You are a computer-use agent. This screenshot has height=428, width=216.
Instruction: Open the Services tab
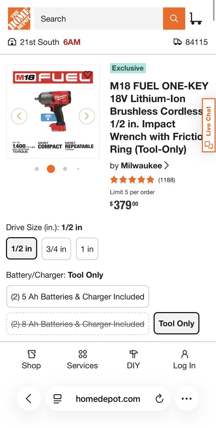tap(82, 360)
